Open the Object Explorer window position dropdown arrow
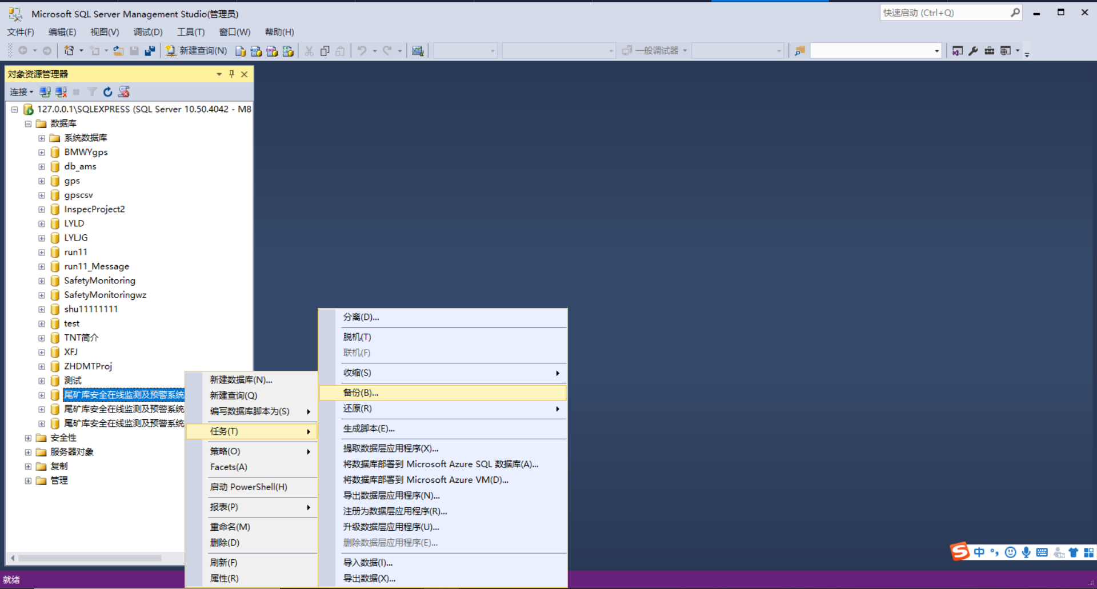The height and width of the screenshot is (589, 1097). point(219,74)
